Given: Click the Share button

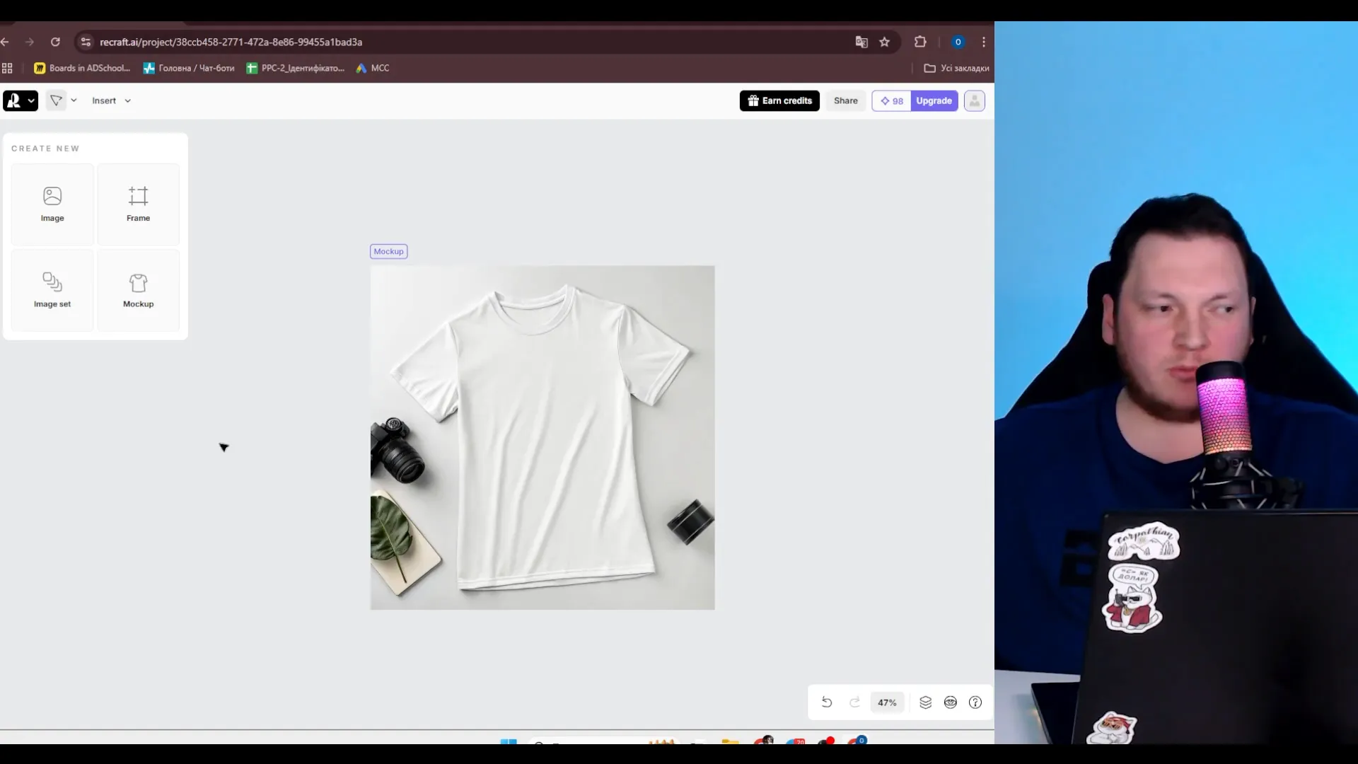Looking at the screenshot, I should [x=845, y=100].
